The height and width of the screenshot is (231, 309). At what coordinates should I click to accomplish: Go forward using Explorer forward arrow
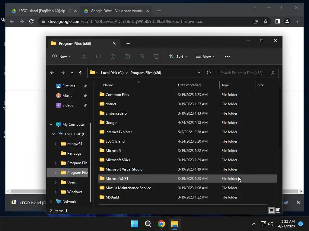coord(62,73)
